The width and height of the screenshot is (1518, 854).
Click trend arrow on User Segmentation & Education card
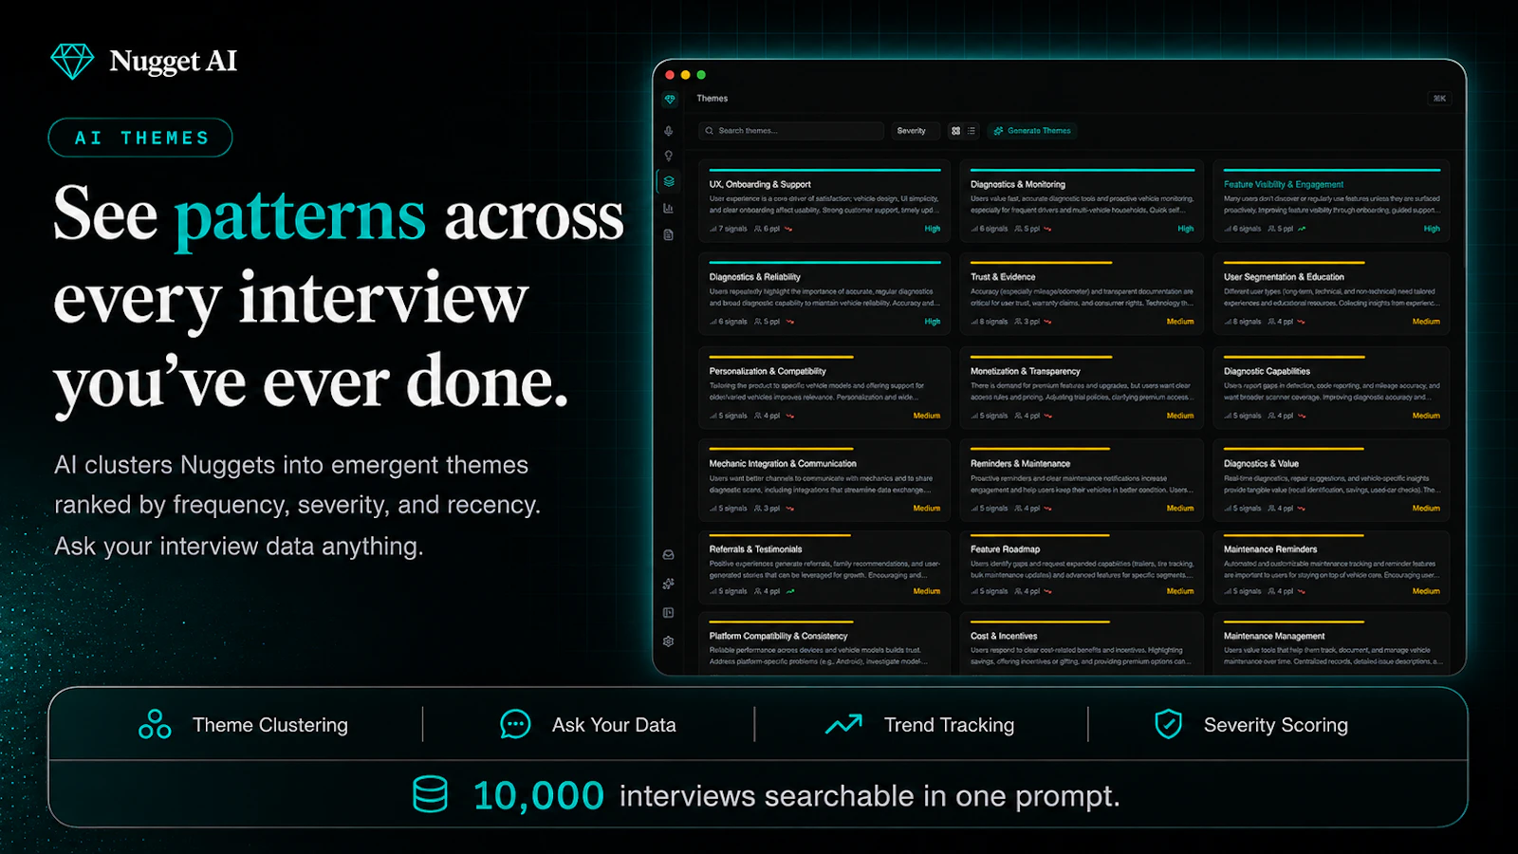(x=1301, y=322)
